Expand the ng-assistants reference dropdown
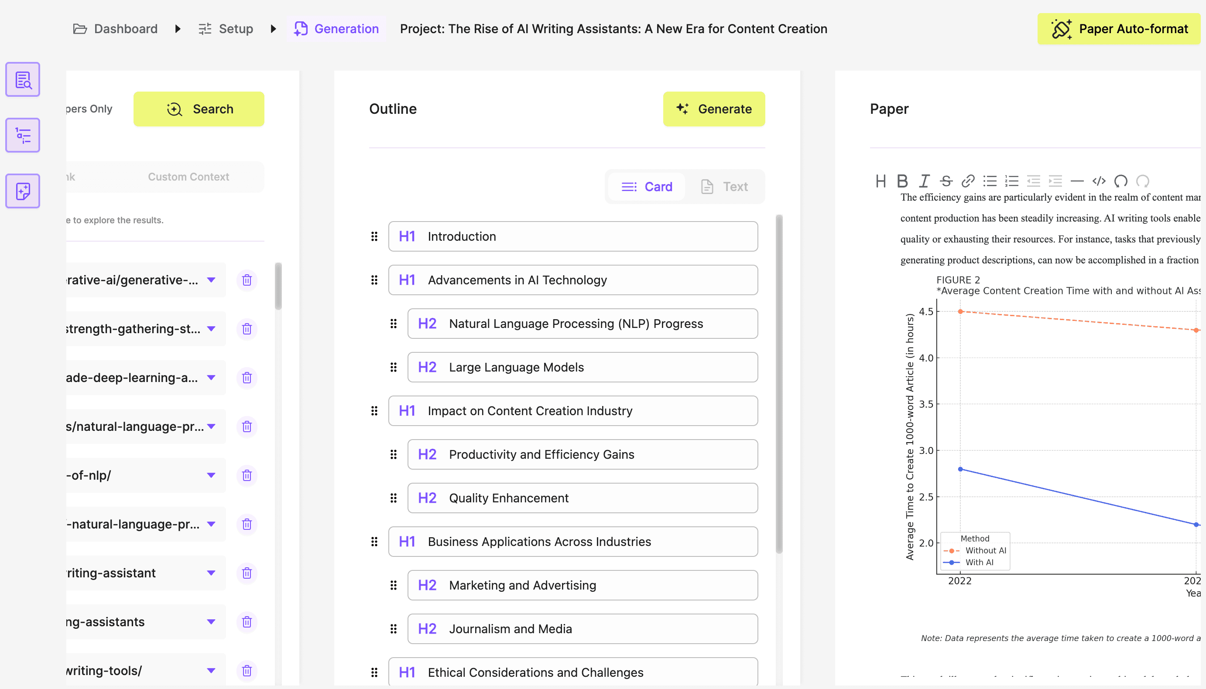 point(211,621)
